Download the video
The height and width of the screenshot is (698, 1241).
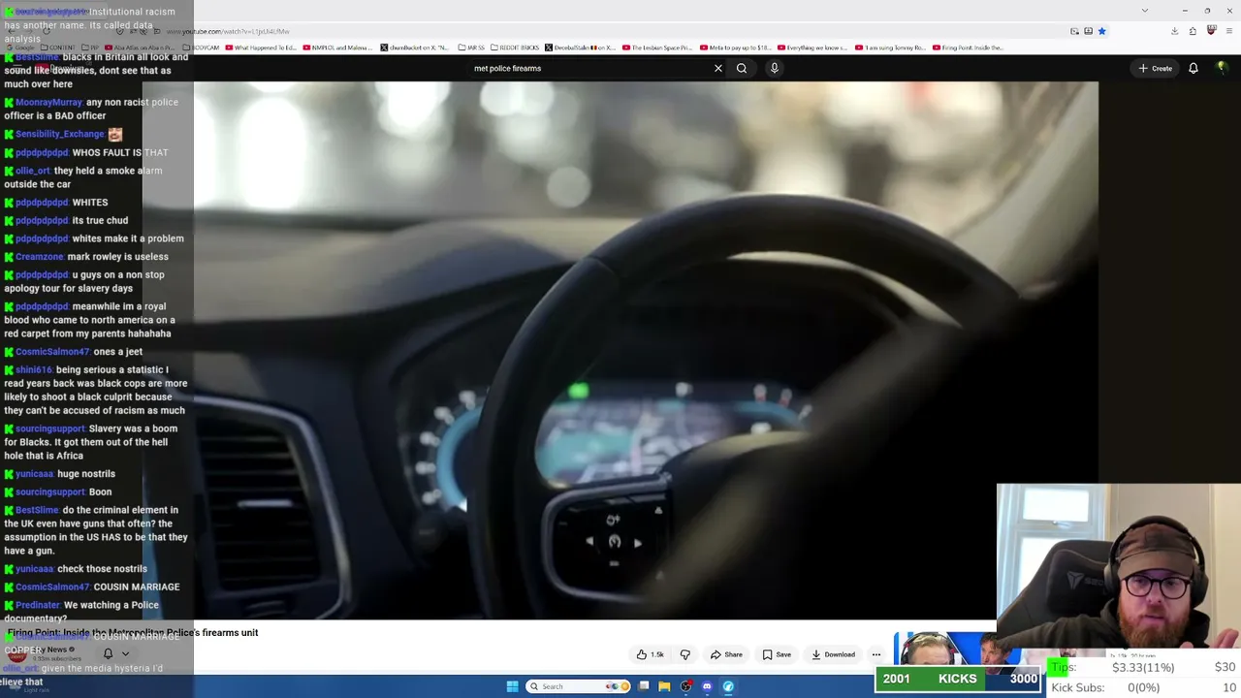(834, 654)
